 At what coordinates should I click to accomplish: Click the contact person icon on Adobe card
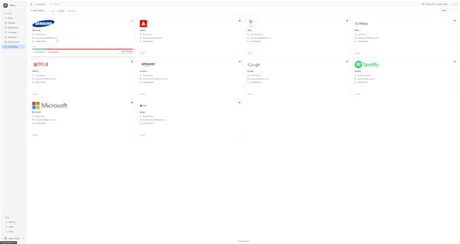[141, 34]
